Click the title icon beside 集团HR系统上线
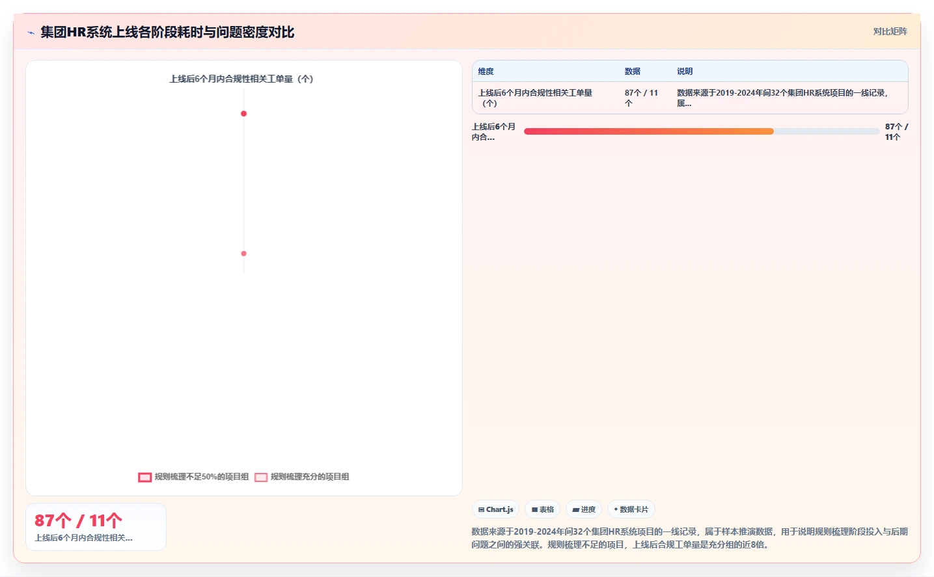The image size is (934, 577). point(31,33)
